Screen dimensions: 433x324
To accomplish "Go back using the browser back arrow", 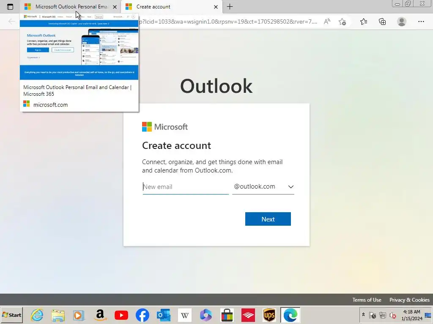I will tap(11, 22).
